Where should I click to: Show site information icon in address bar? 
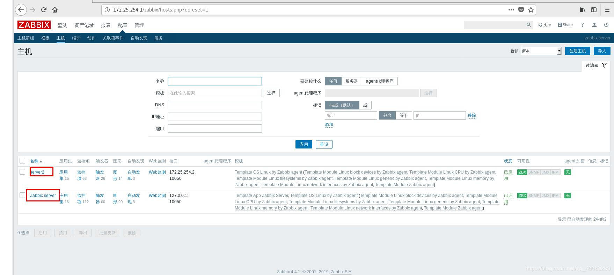(107, 10)
